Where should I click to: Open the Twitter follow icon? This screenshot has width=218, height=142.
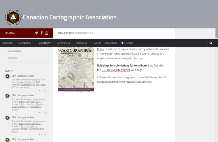pyautogui.click(x=37, y=33)
